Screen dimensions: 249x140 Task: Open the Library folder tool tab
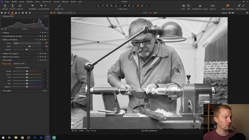click(2, 13)
